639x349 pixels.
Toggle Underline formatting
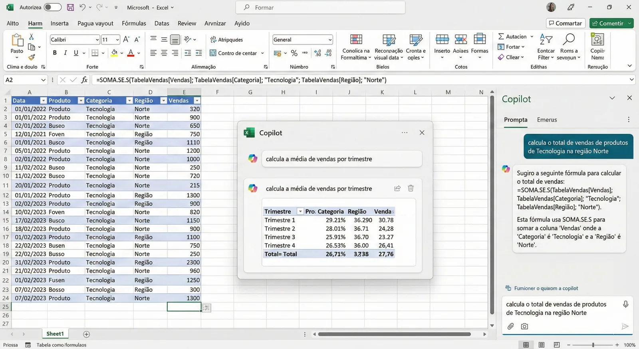(76, 53)
